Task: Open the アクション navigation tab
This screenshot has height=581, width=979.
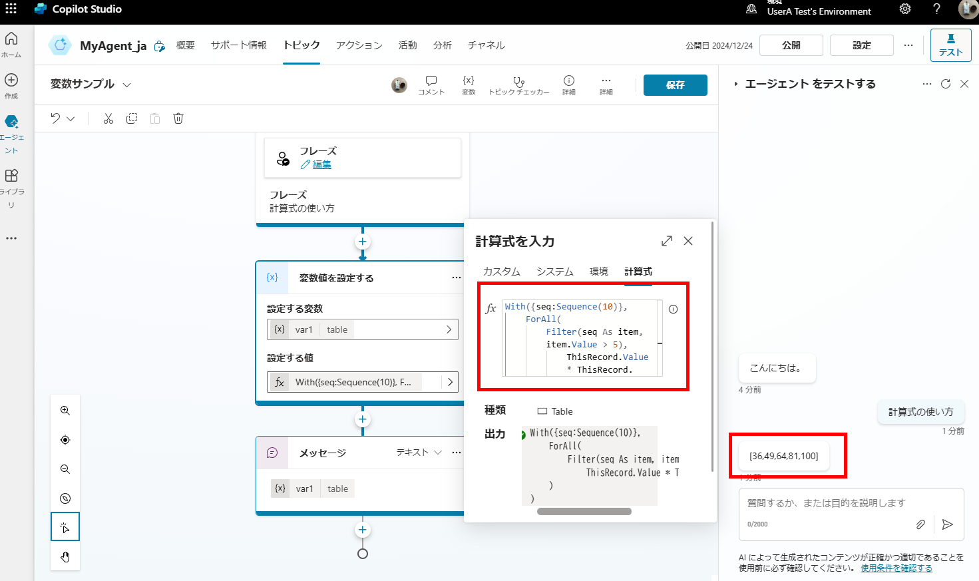Action: pos(359,45)
